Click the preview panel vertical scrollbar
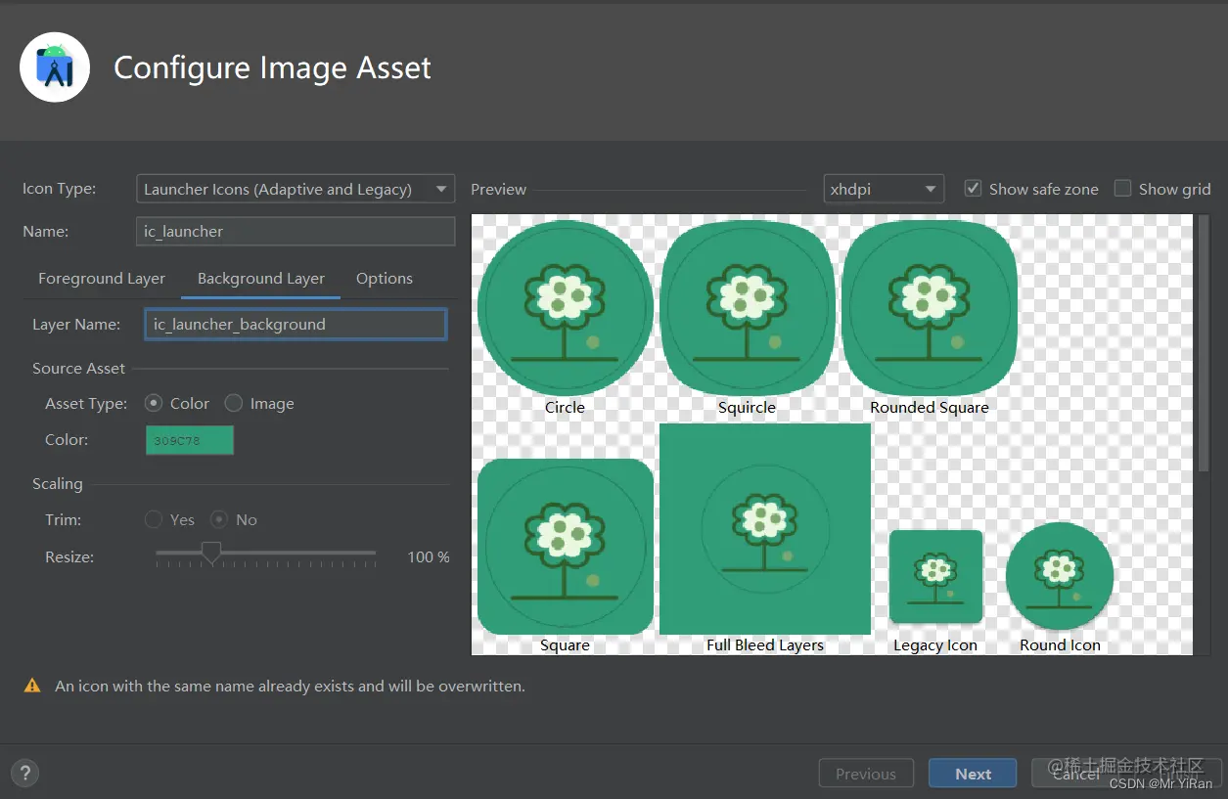Screen dimensions: 1228x799 [1204, 342]
